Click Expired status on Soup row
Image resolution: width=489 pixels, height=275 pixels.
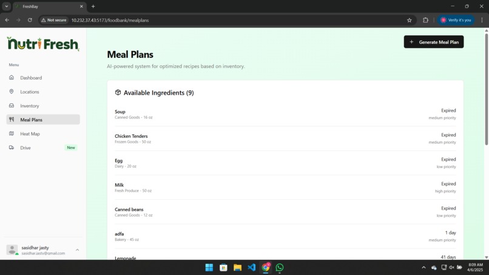point(448,110)
